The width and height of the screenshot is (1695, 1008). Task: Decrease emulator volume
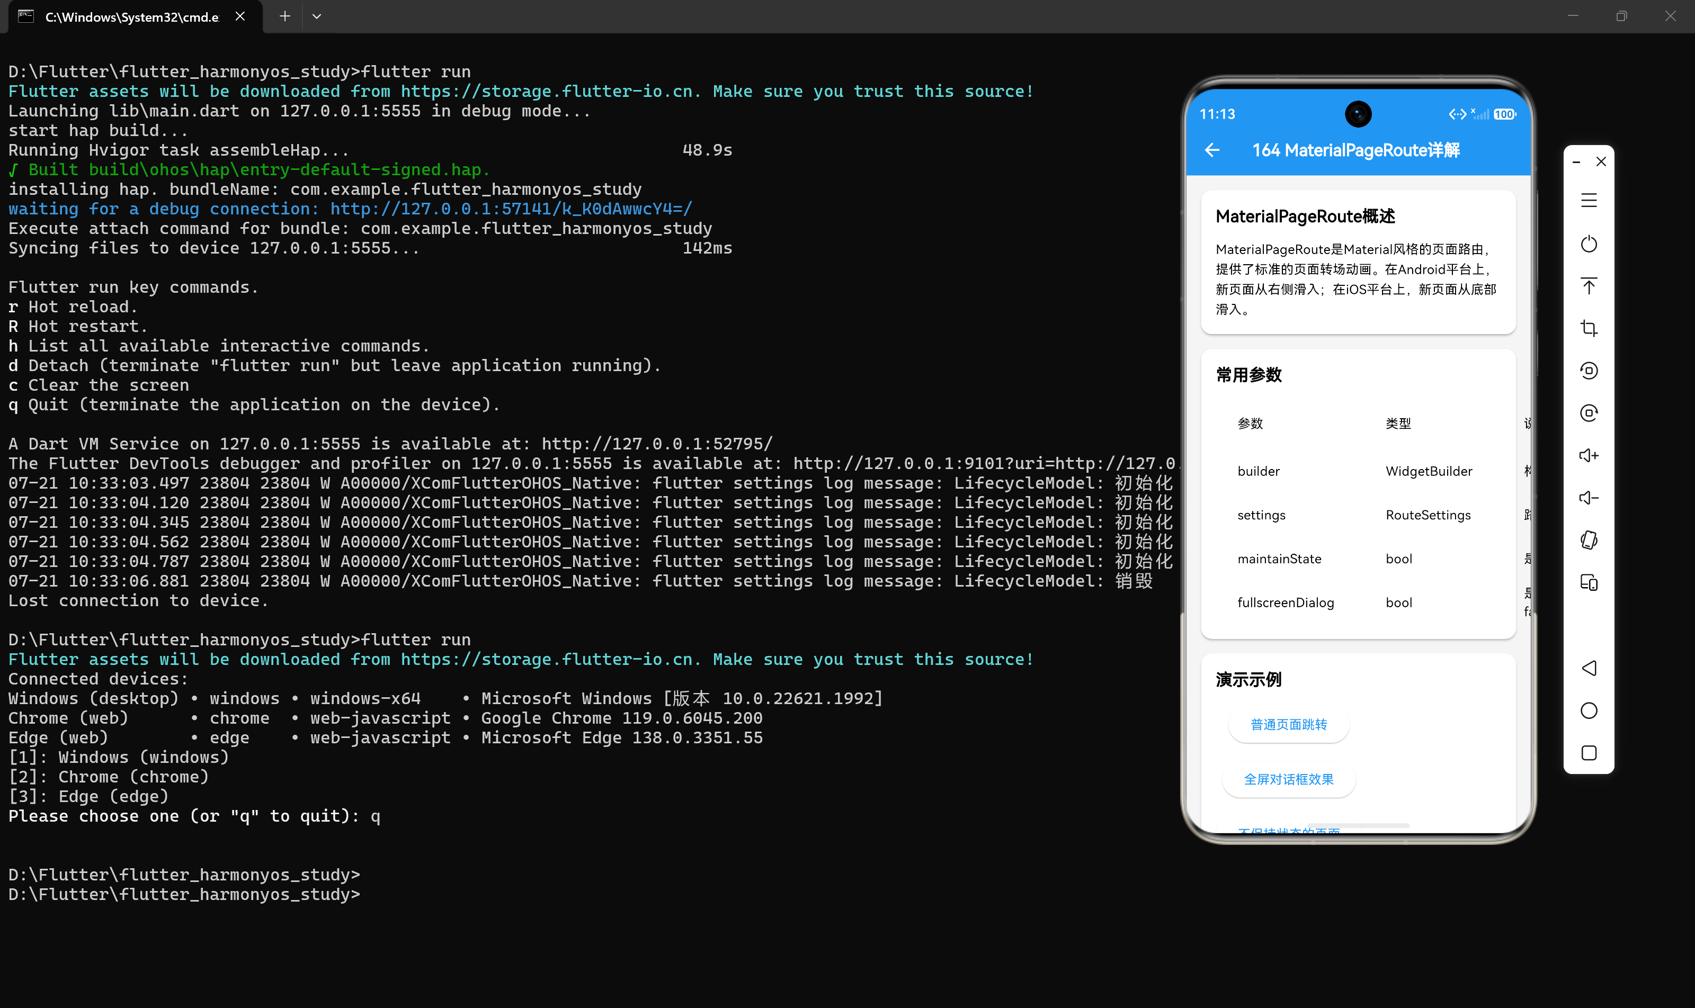tap(1589, 498)
